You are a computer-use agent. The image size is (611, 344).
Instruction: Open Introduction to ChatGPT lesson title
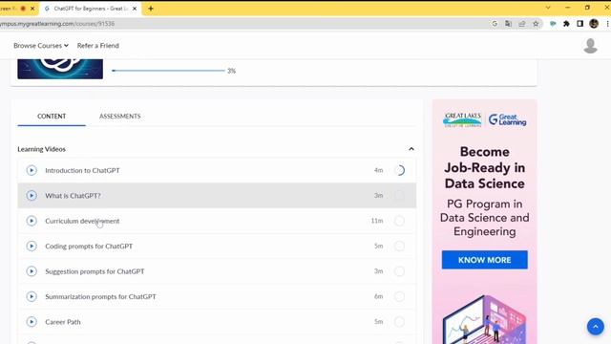82,170
